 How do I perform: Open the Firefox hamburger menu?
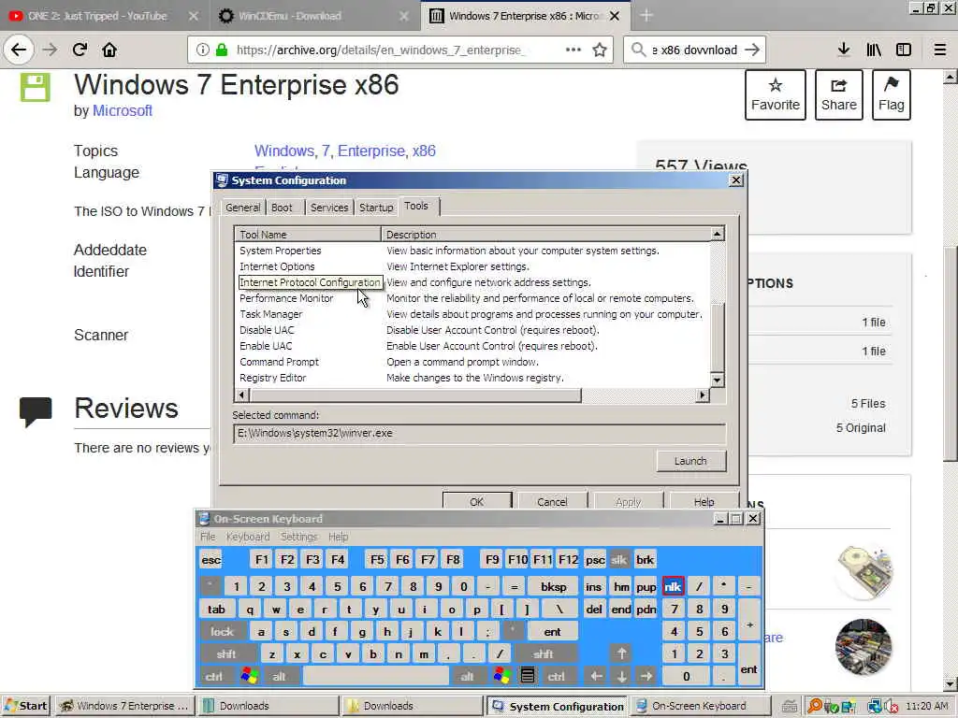[940, 50]
